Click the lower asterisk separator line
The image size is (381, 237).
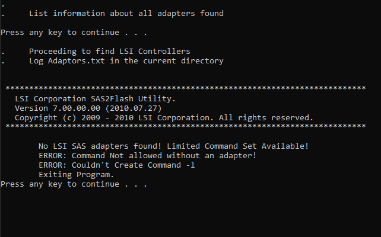coord(186,126)
